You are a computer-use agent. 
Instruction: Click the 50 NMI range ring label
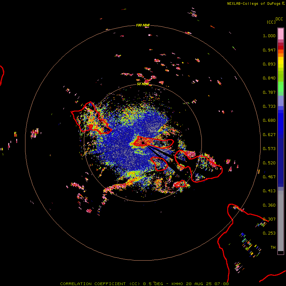point(143,84)
